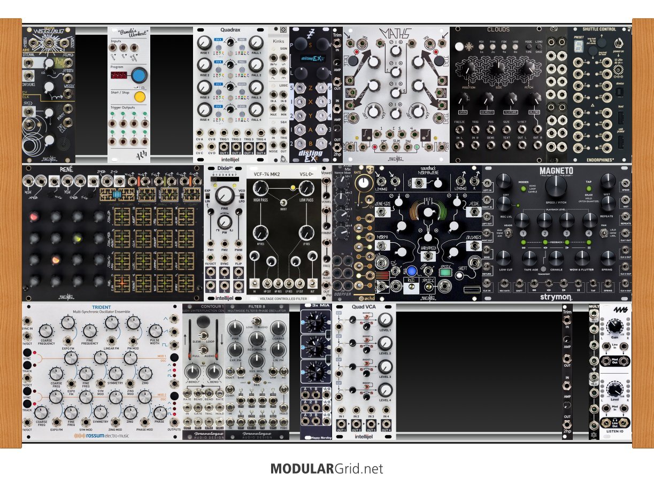654x480 pixels.
Task: Click the Magneto TAPE AGE knob
Action: (x=530, y=259)
